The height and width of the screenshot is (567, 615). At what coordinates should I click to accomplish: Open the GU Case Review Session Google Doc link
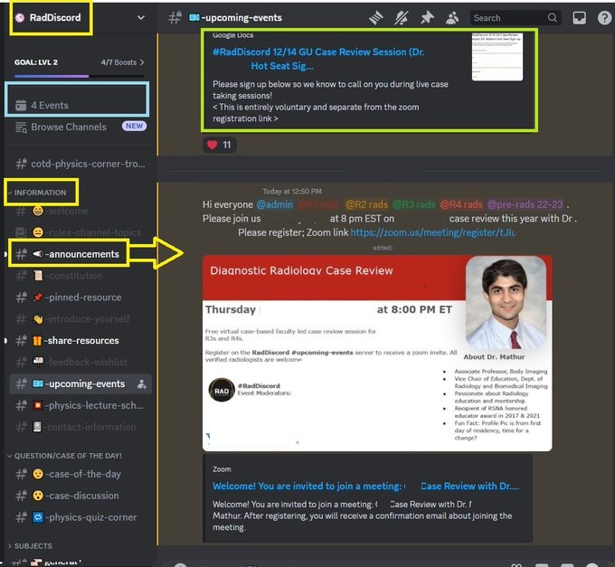tap(318, 59)
